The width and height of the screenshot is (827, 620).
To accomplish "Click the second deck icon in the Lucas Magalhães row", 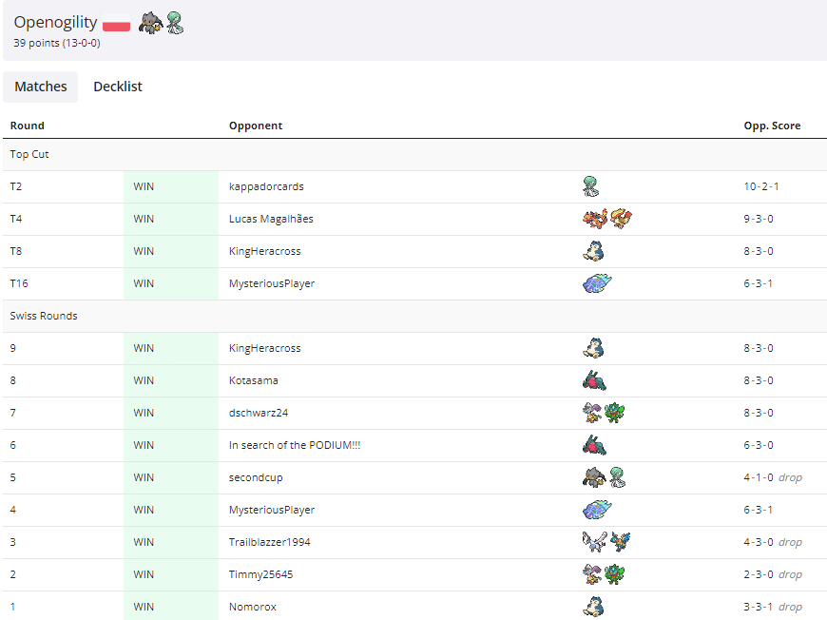I will pyautogui.click(x=621, y=219).
